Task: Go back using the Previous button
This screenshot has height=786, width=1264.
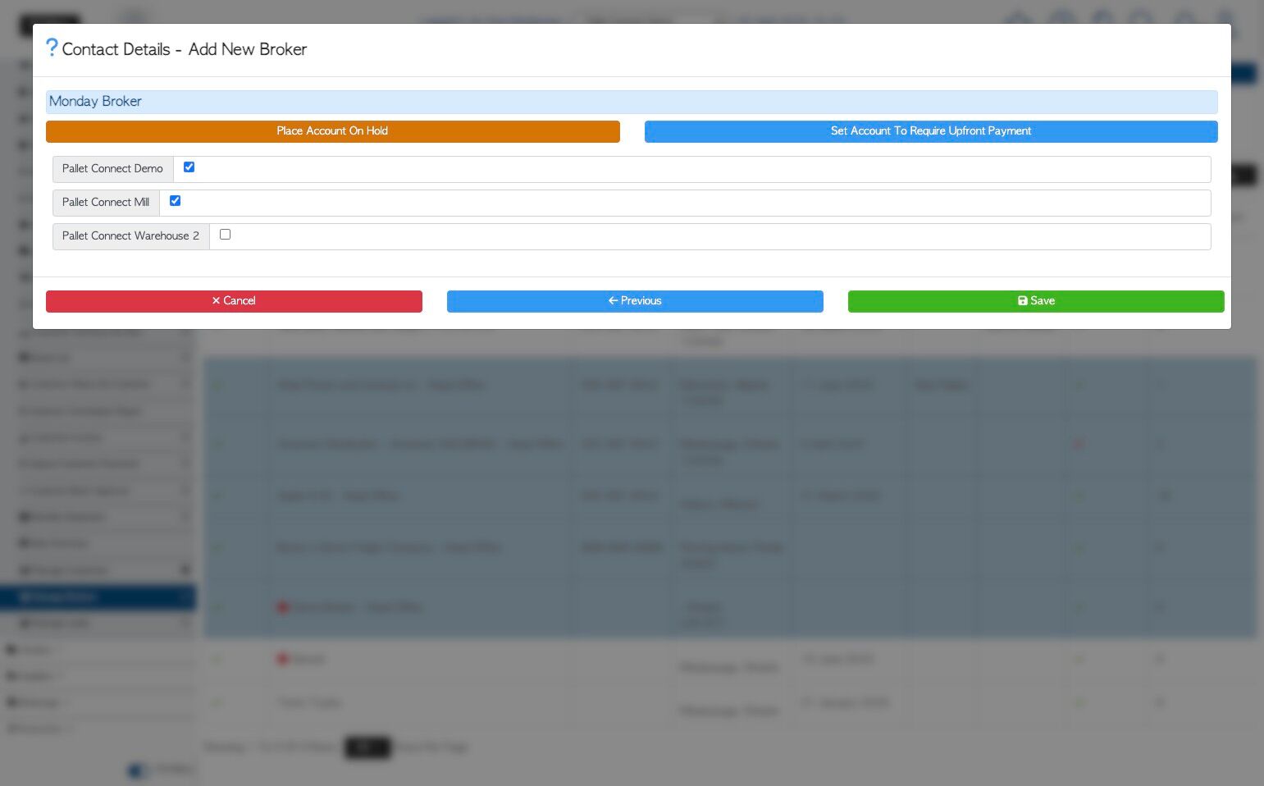Action: [635, 301]
